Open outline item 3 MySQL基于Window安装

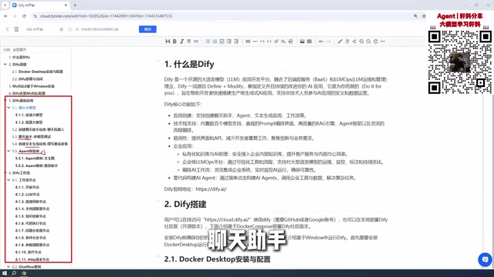(x=32, y=86)
